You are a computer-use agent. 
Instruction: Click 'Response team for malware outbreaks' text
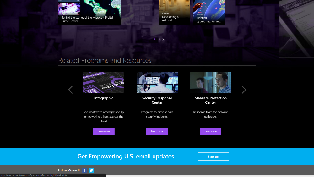coord(211,114)
